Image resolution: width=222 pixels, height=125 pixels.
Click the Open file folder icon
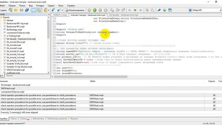(x=16, y=10)
